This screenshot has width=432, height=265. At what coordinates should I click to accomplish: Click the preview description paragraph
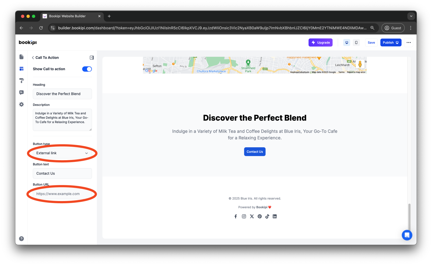[x=255, y=135]
